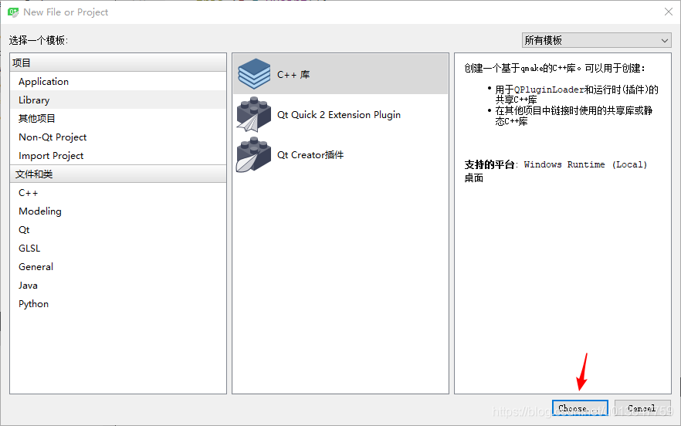
Task: Select the Library project category
Action: (117, 100)
